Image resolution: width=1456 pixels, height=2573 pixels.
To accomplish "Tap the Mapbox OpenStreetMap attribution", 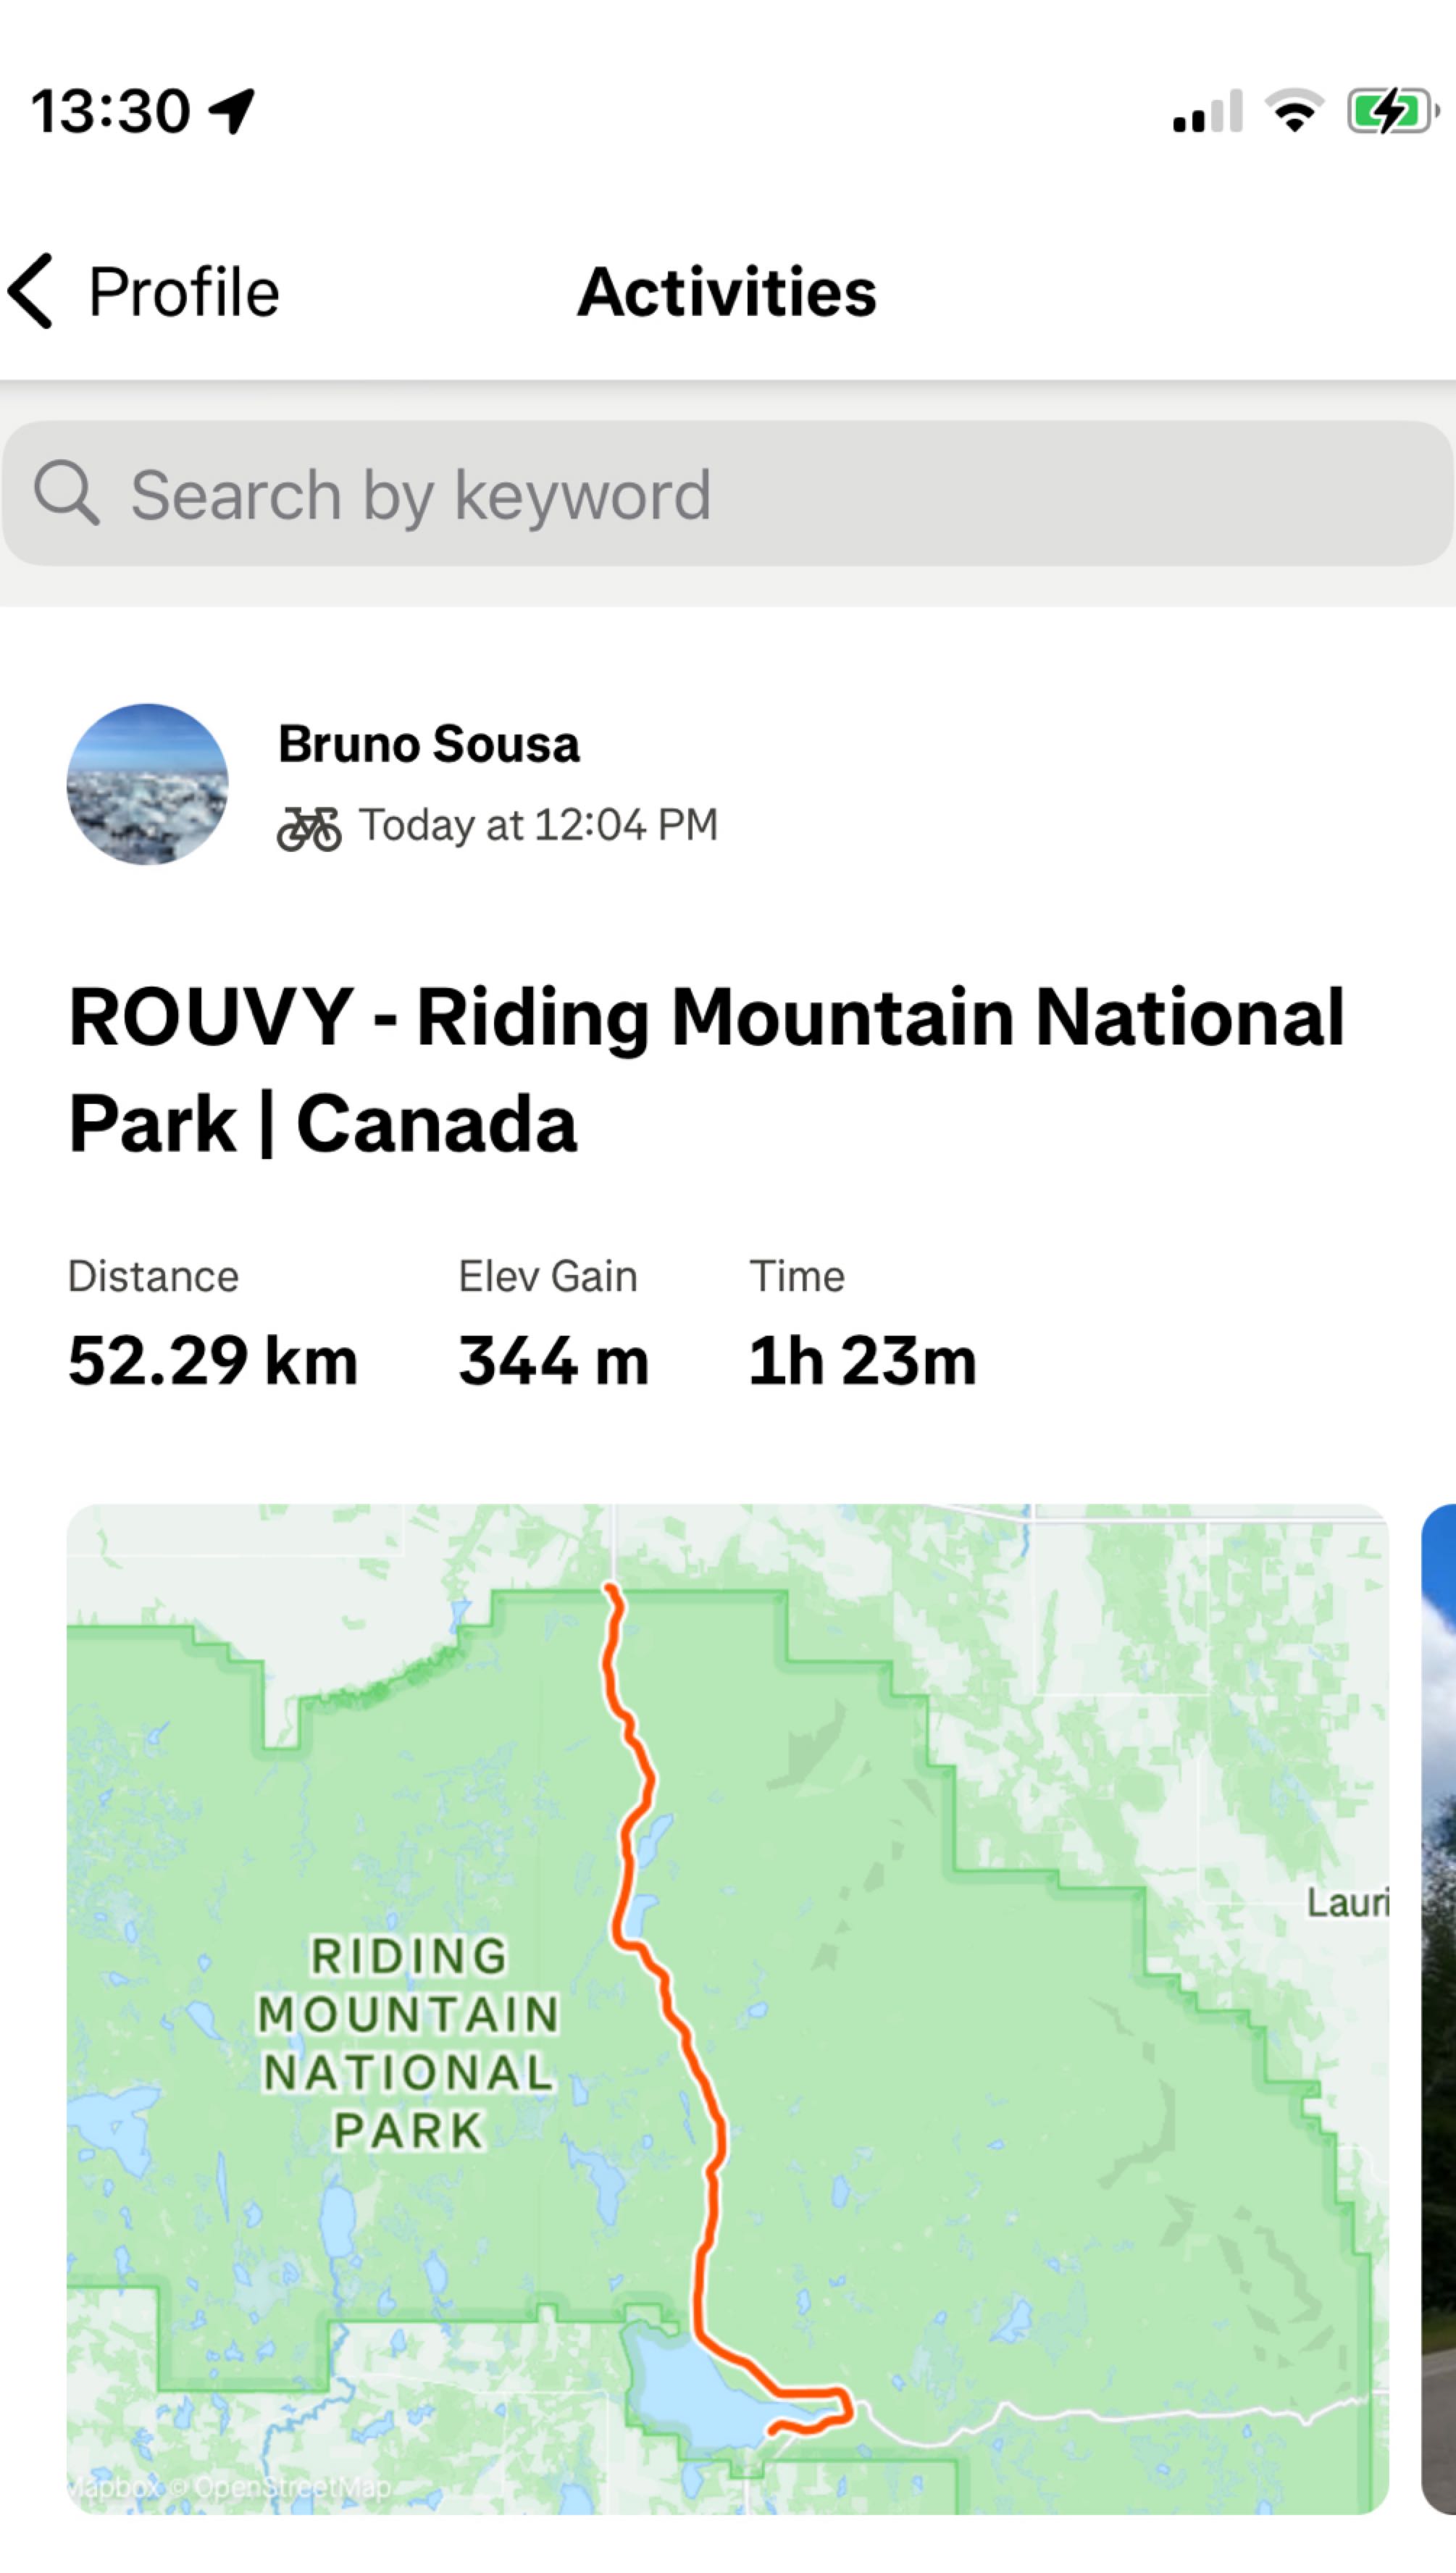I will pos(230,2486).
